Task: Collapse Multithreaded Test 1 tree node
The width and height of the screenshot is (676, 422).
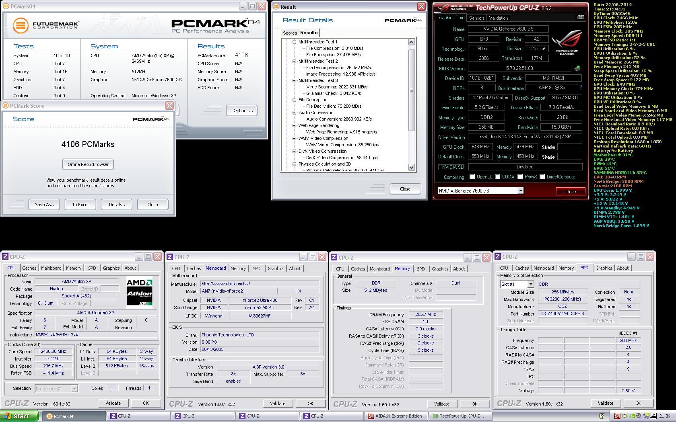Action: point(294,42)
